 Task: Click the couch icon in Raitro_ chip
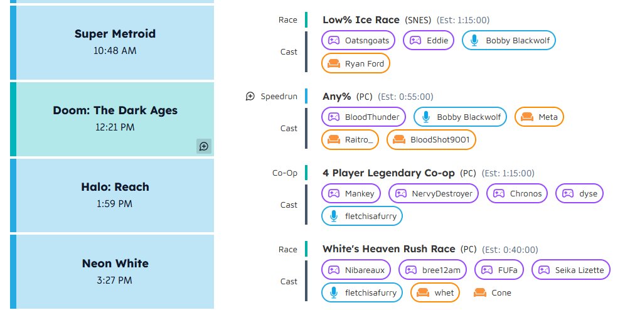click(x=334, y=140)
